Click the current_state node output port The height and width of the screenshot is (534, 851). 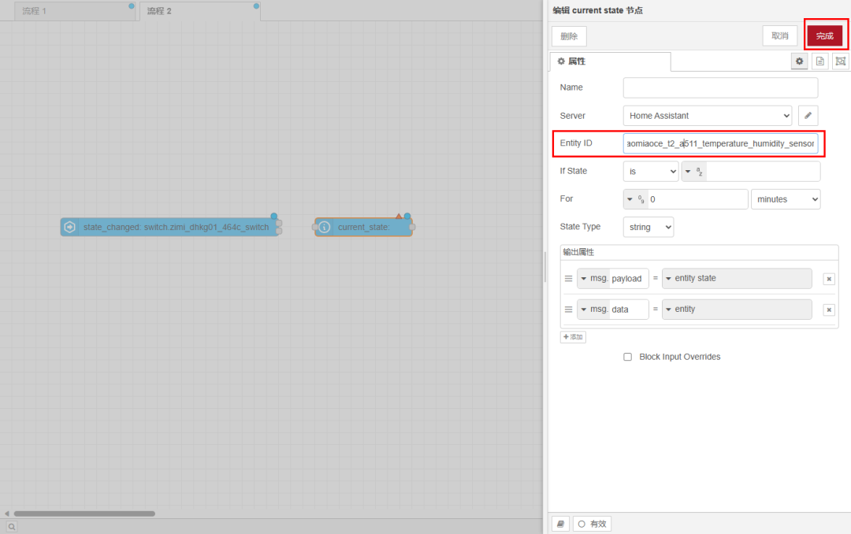pyautogui.click(x=412, y=227)
